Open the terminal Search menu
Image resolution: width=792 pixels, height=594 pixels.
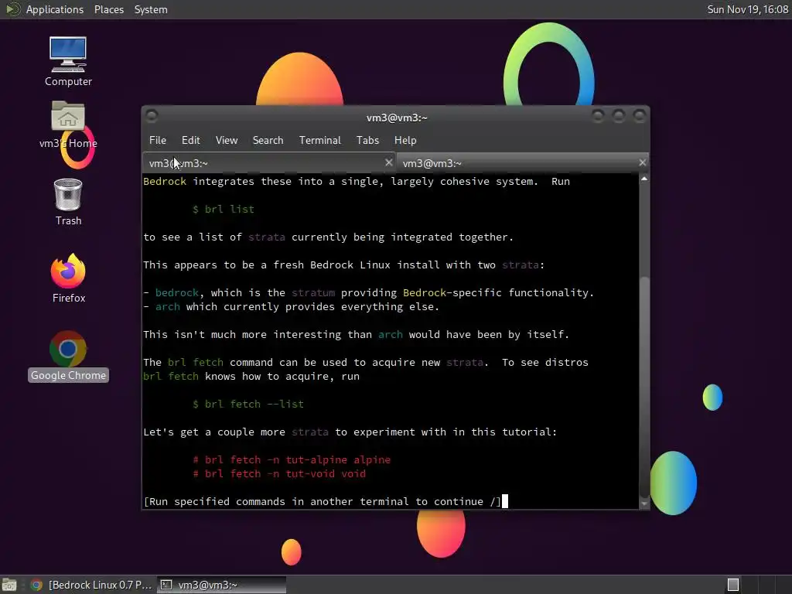click(x=268, y=141)
